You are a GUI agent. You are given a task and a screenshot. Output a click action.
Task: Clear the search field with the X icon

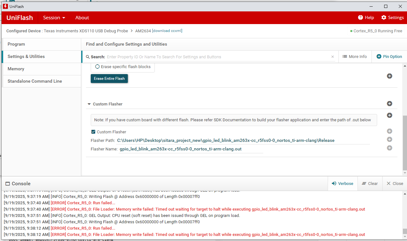332,57
